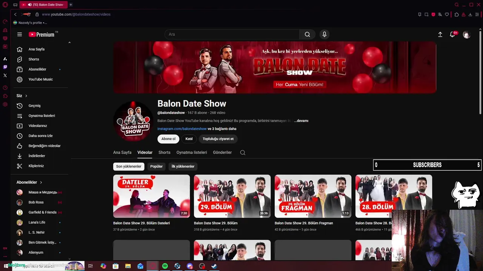The height and width of the screenshot is (271, 483).
Task: Select the Balon Date Show browser tab
Action: 43,5
